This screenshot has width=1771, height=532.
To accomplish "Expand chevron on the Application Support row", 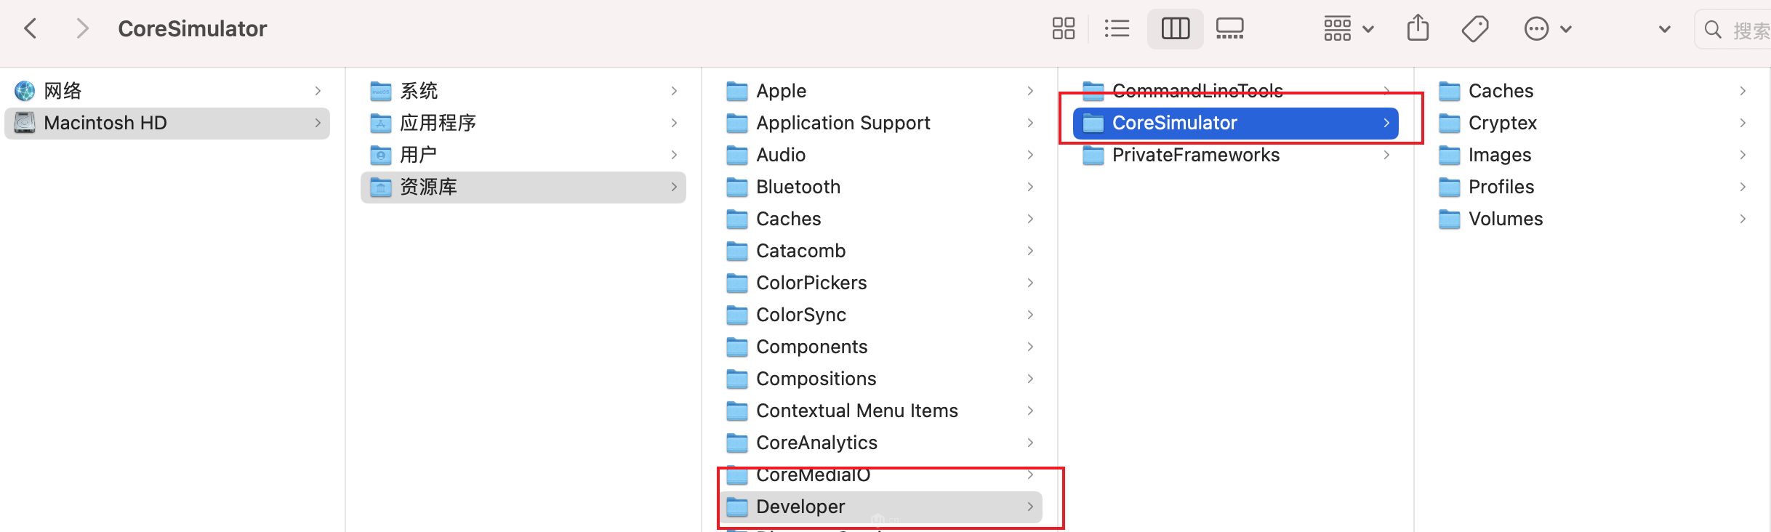I will click(1030, 123).
